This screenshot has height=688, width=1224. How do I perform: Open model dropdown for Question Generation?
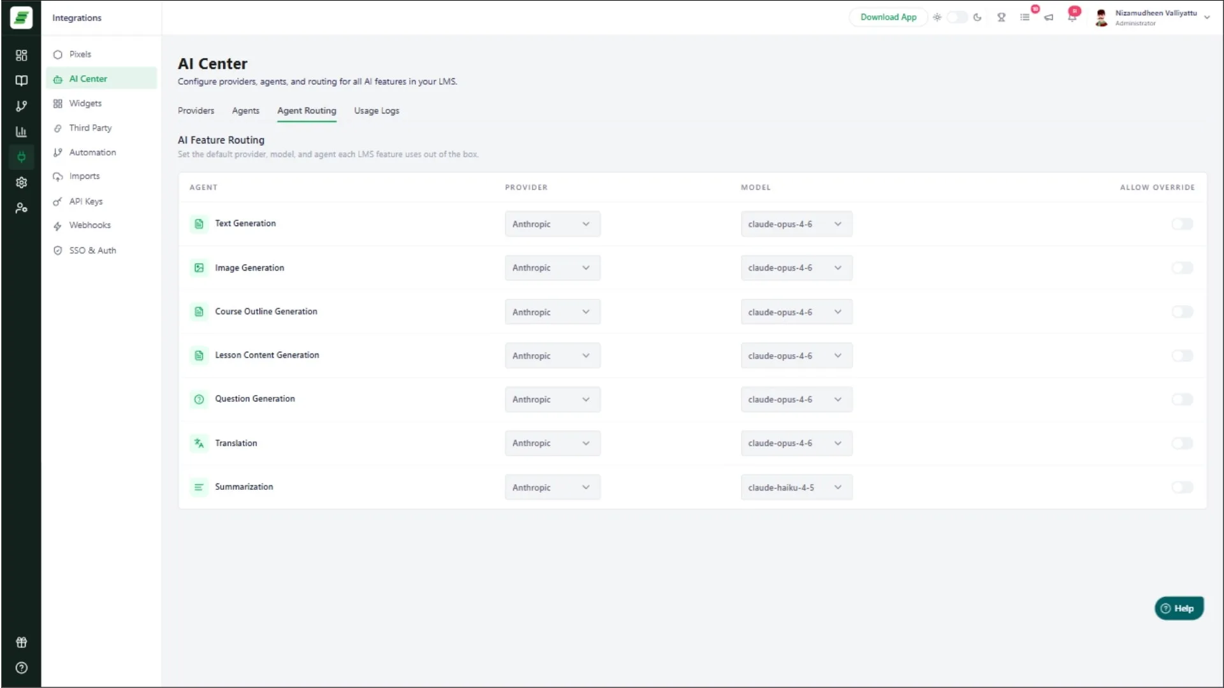click(x=796, y=399)
